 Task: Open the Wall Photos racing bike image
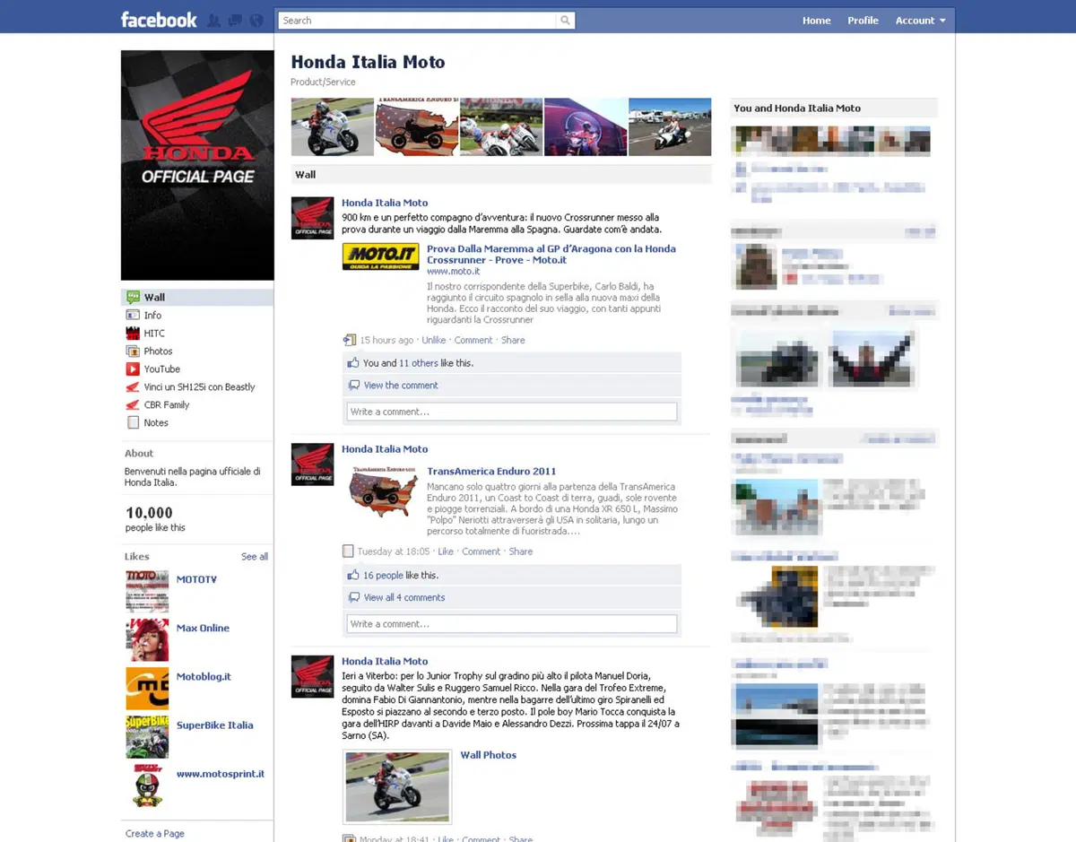pyautogui.click(x=397, y=786)
